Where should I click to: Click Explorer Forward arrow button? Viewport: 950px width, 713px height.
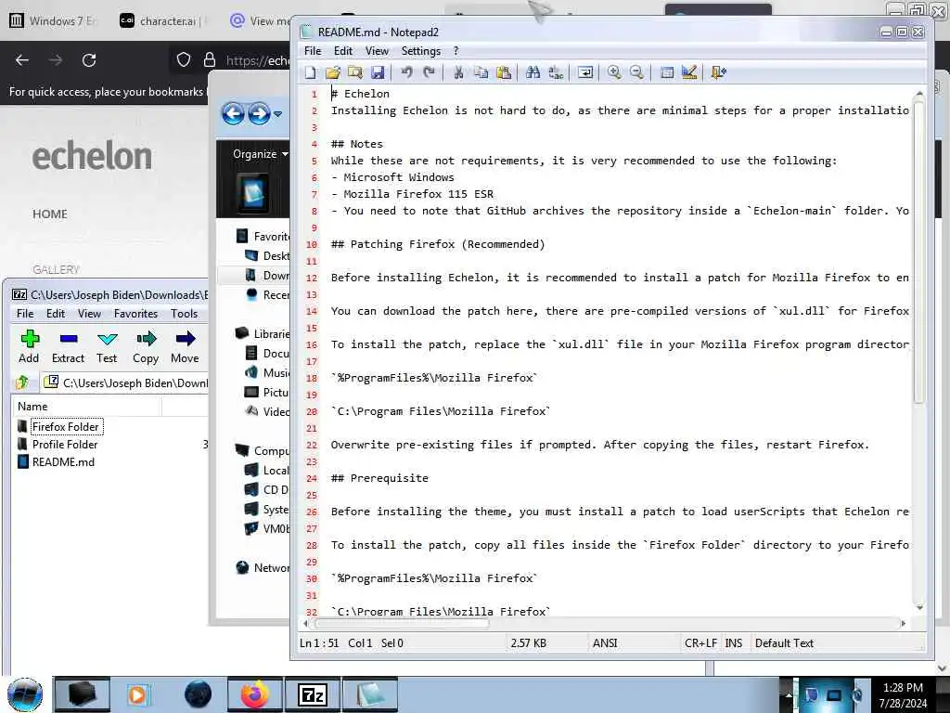click(260, 113)
